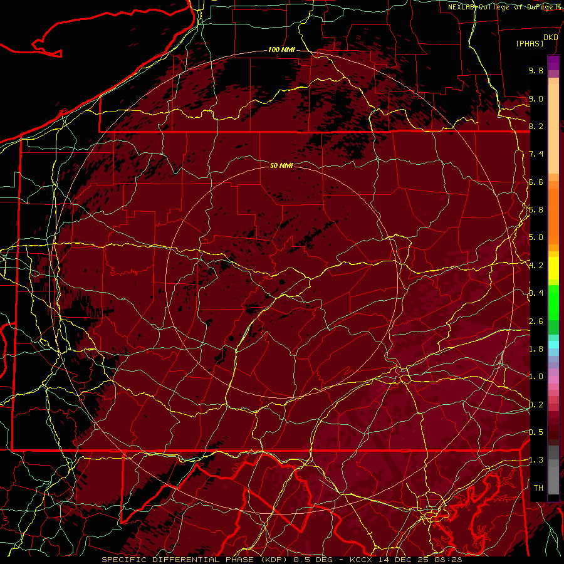
Task: Click the 0.5 DEG elevation angle text
Action: tap(313, 560)
